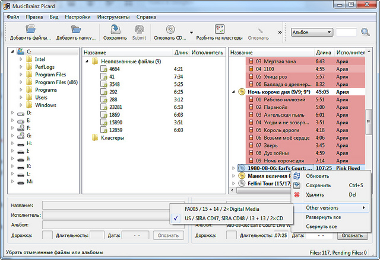Click the disc icon of Fellini Tour album
This screenshot has height=260, width=380.
[x=242, y=184]
